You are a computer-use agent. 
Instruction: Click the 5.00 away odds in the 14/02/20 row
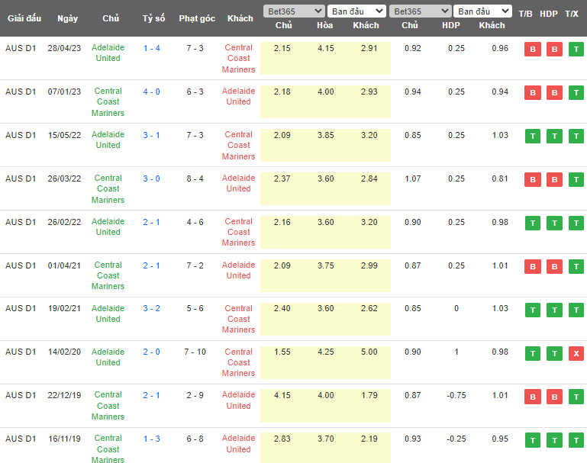coord(366,352)
